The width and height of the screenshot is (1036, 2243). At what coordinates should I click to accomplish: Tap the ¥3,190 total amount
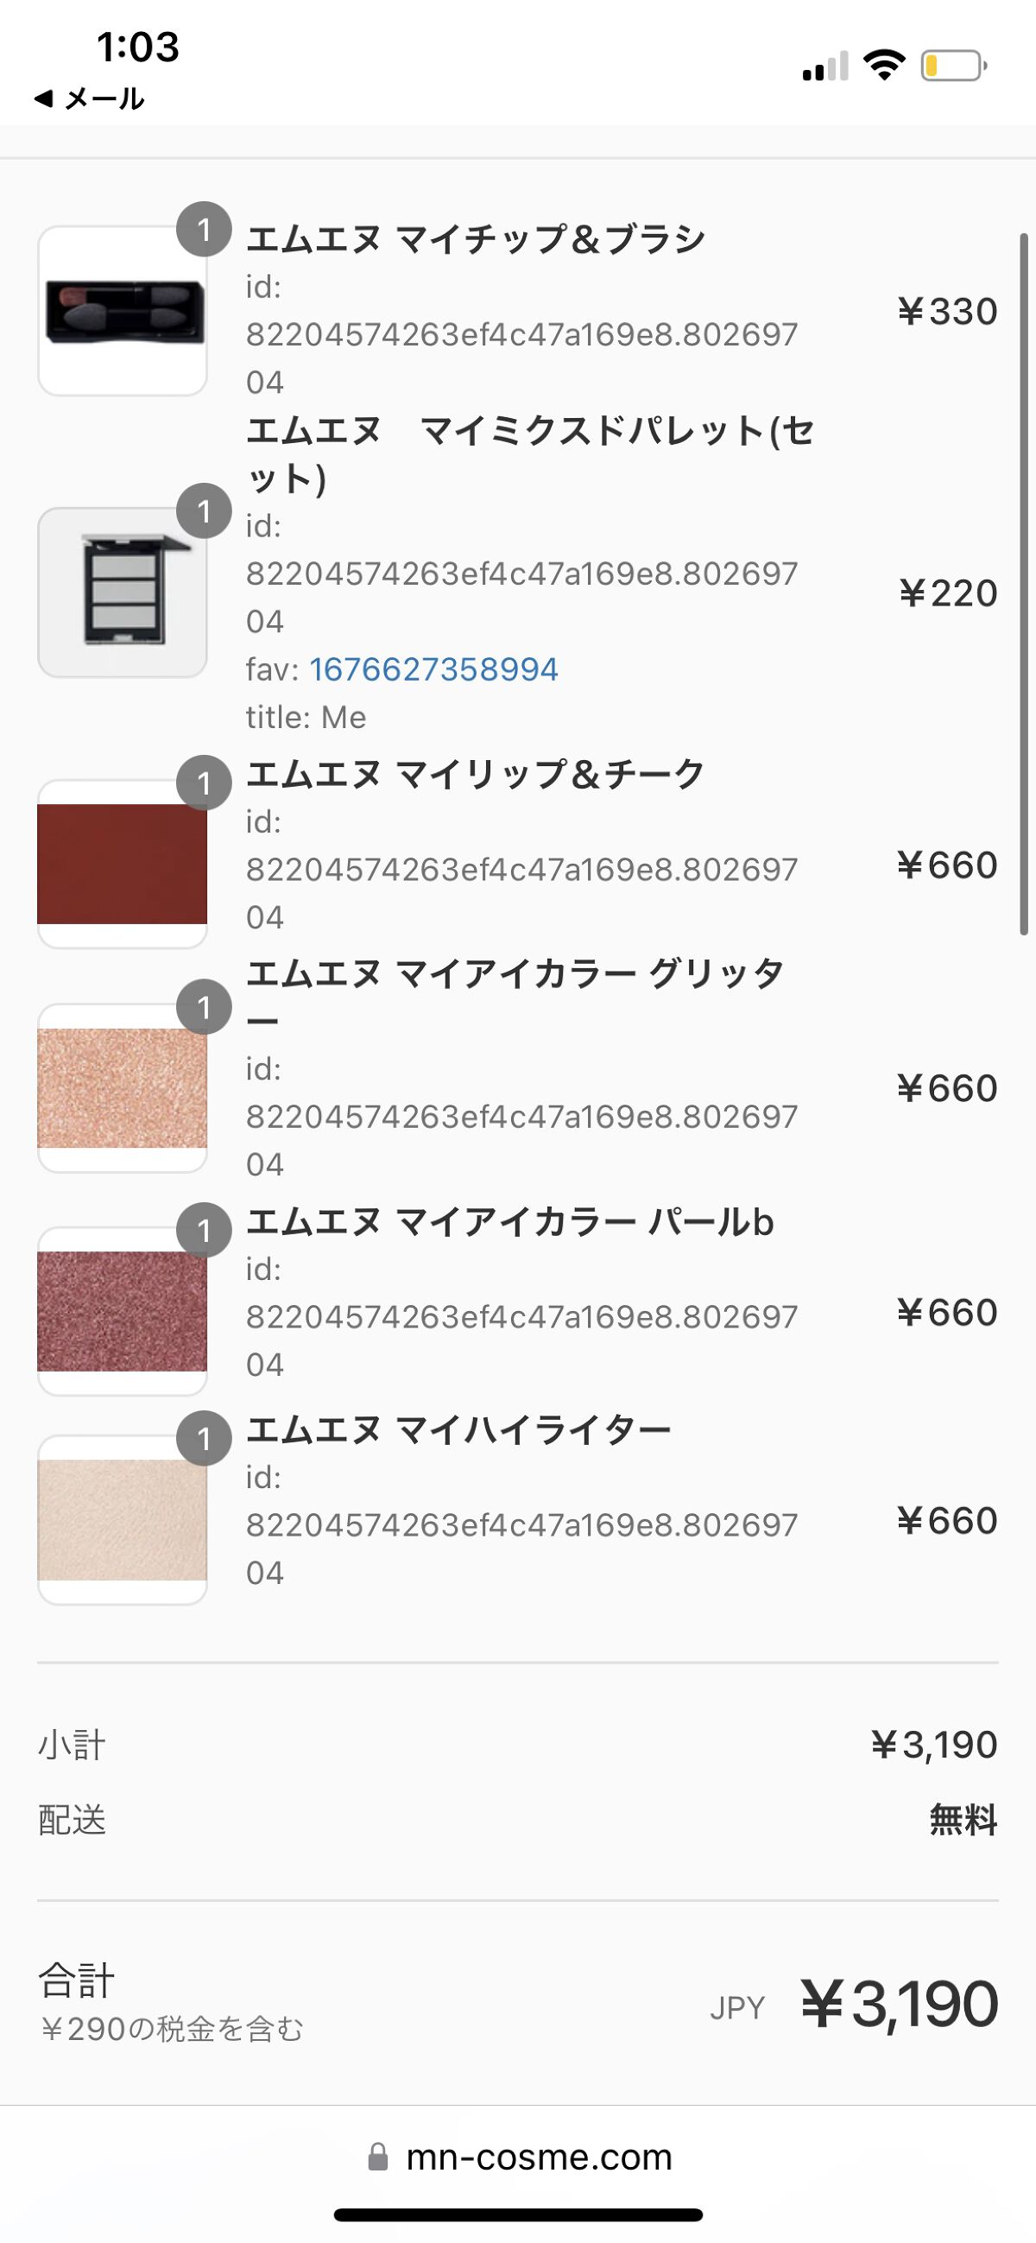coord(899,2005)
